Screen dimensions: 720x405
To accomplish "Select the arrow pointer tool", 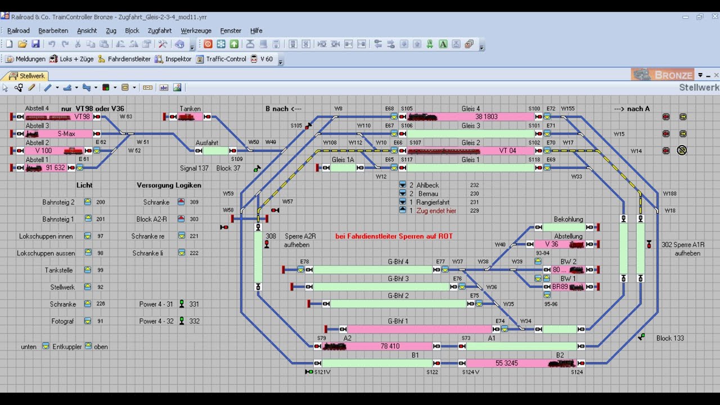I will point(6,88).
